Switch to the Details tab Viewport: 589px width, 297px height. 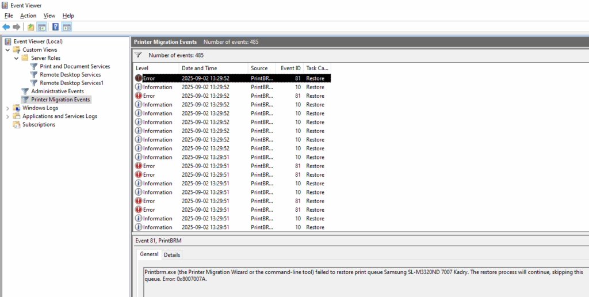click(171, 255)
